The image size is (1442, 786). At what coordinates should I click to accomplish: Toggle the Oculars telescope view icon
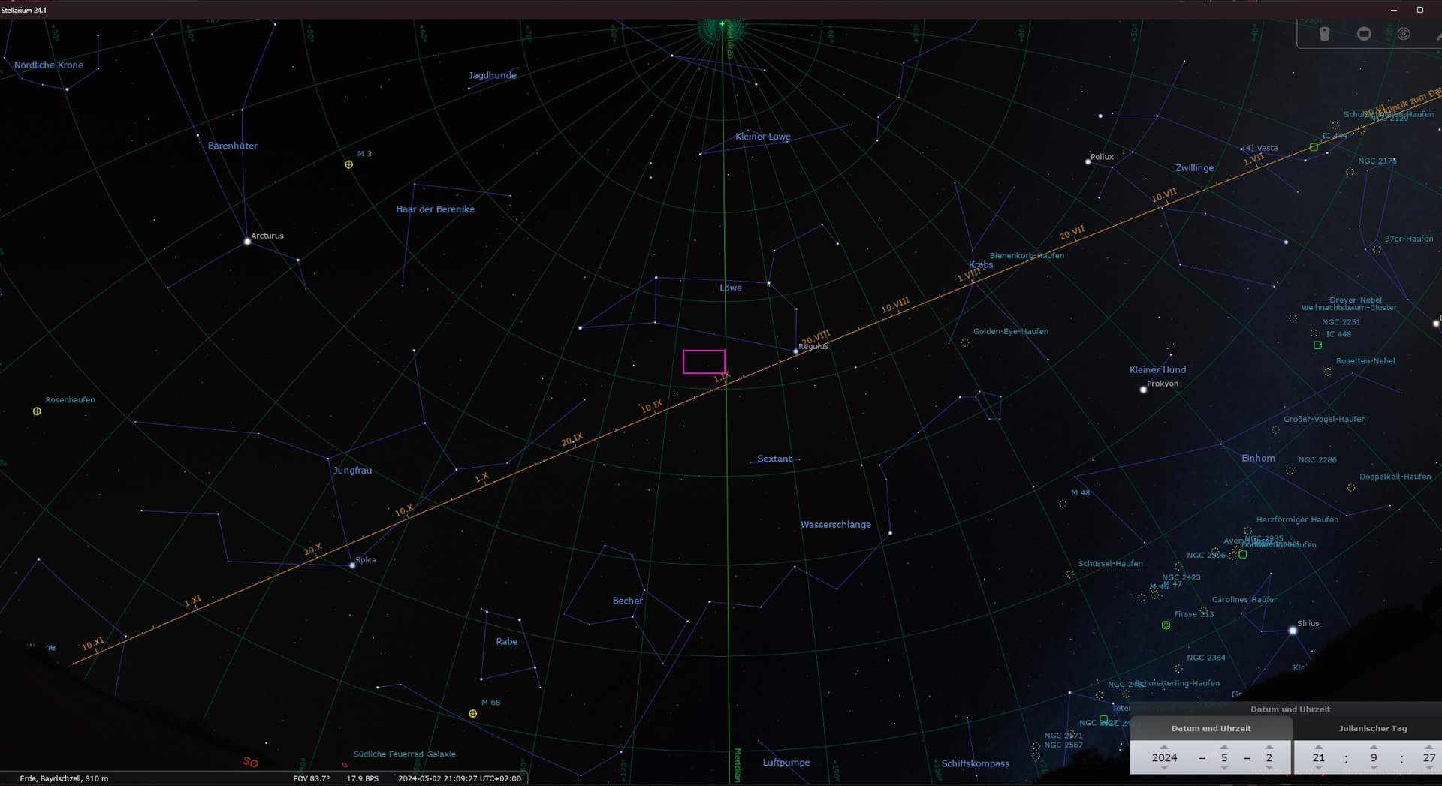(x=1324, y=34)
